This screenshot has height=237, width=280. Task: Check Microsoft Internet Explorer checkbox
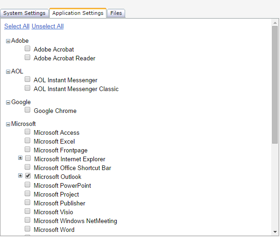point(28,158)
